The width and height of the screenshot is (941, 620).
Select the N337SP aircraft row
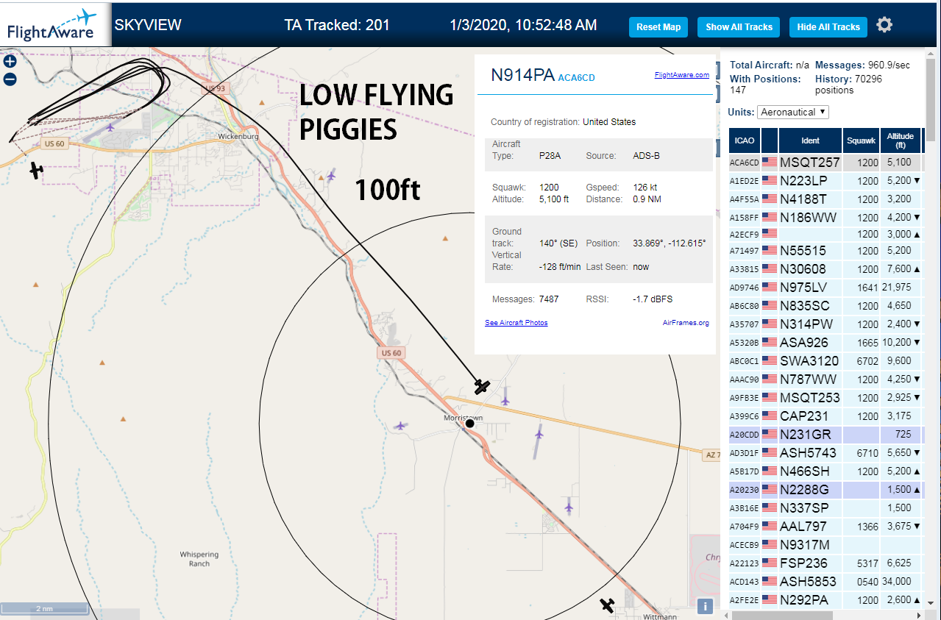pyautogui.click(x=825, y=507)
